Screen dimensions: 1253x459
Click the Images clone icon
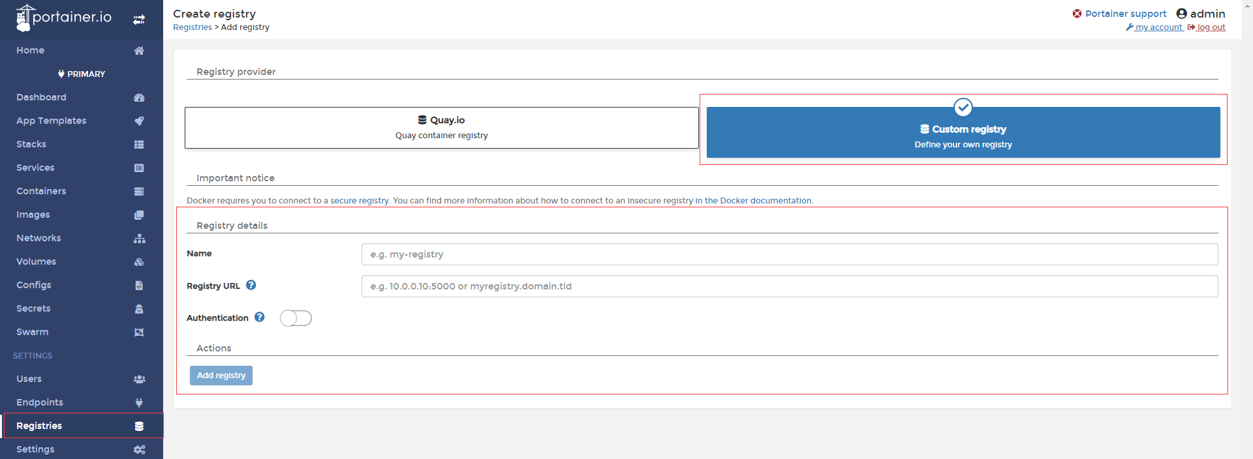(139, 215)
